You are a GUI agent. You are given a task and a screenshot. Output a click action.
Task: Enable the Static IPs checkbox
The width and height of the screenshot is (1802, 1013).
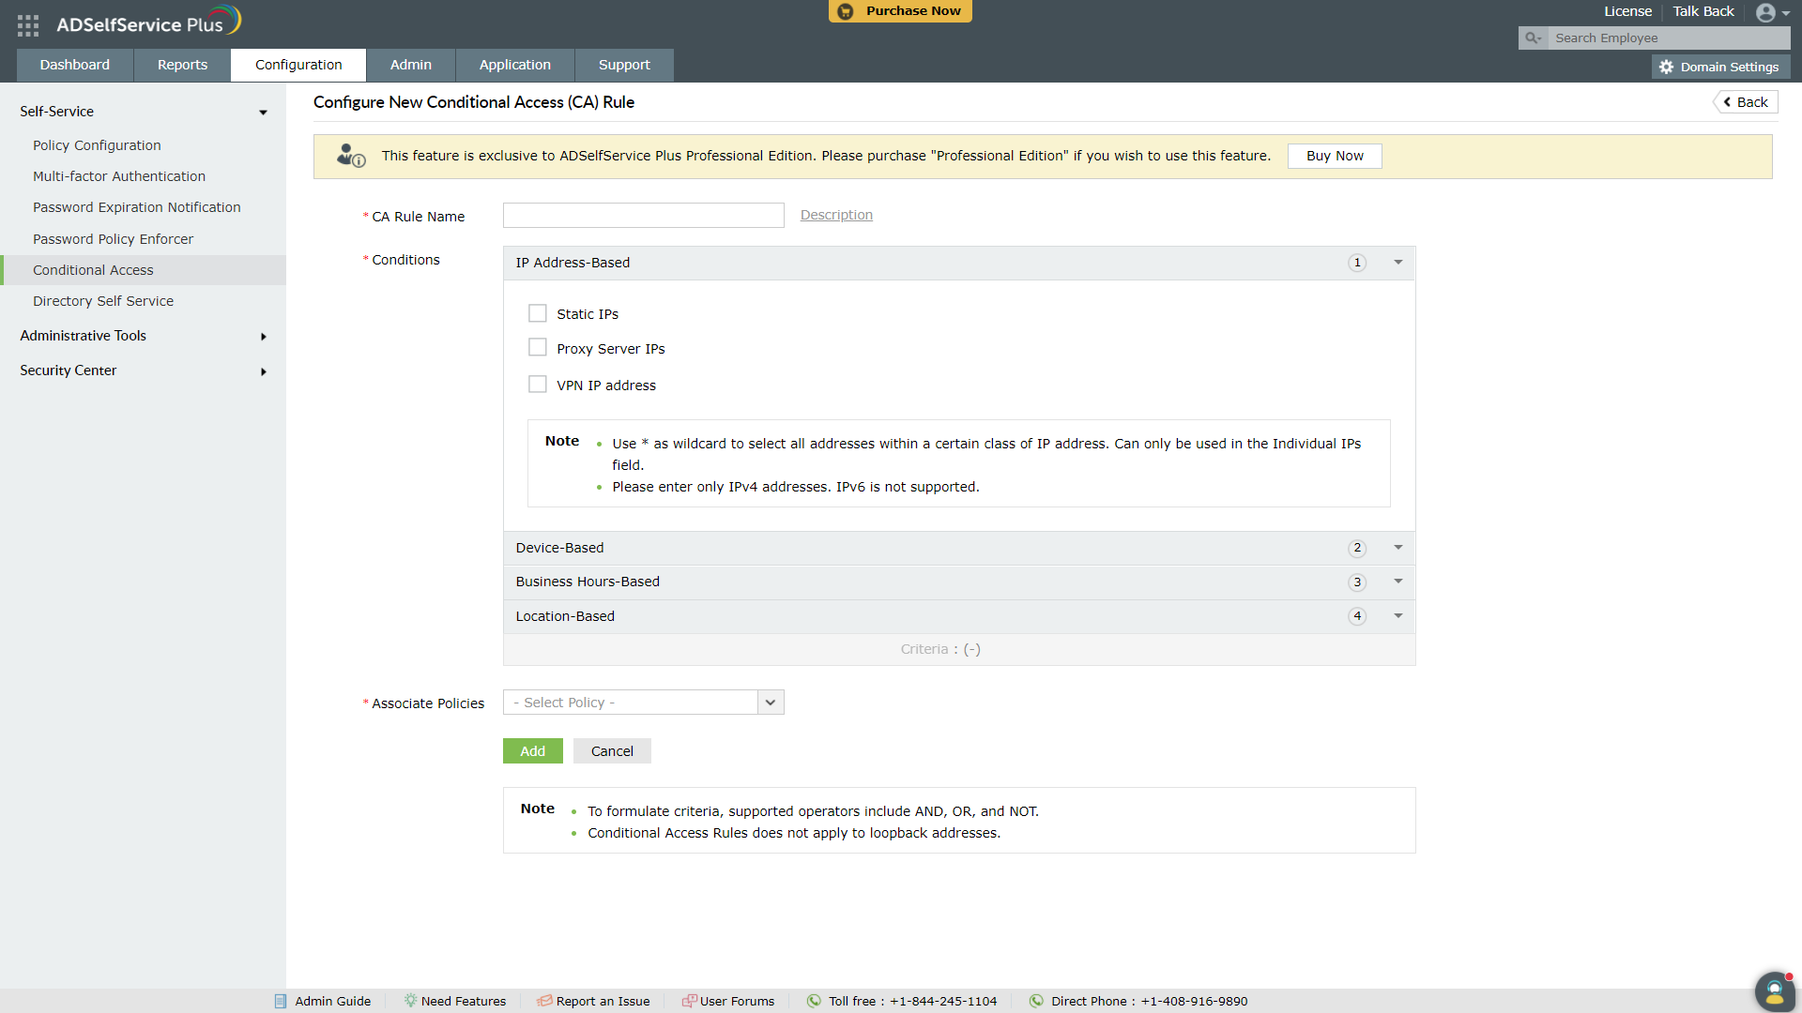tap(538, 313)
